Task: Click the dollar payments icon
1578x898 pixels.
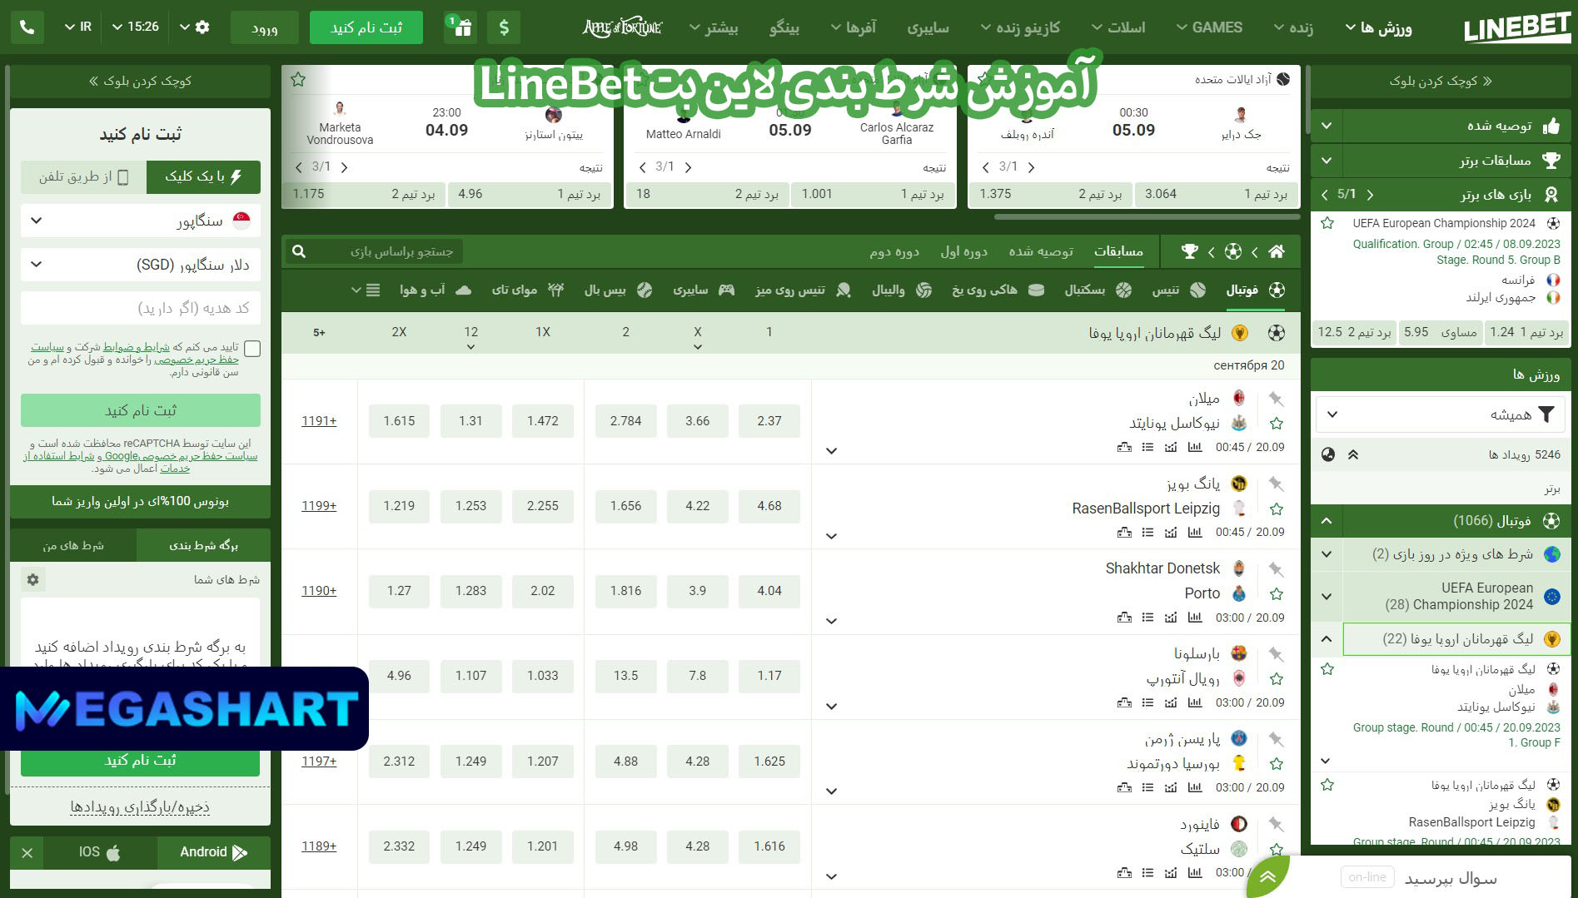Action: 504,27
